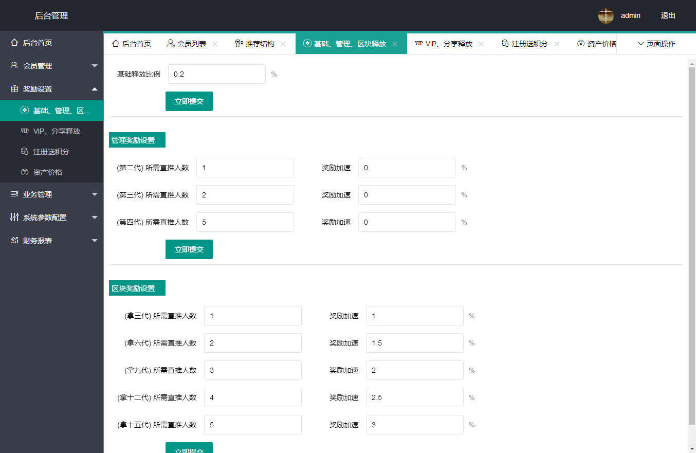The width and height of the screenshot is (696, 453).
Task: Click the 财务报表 chart icon
Action: coord(14,241)
